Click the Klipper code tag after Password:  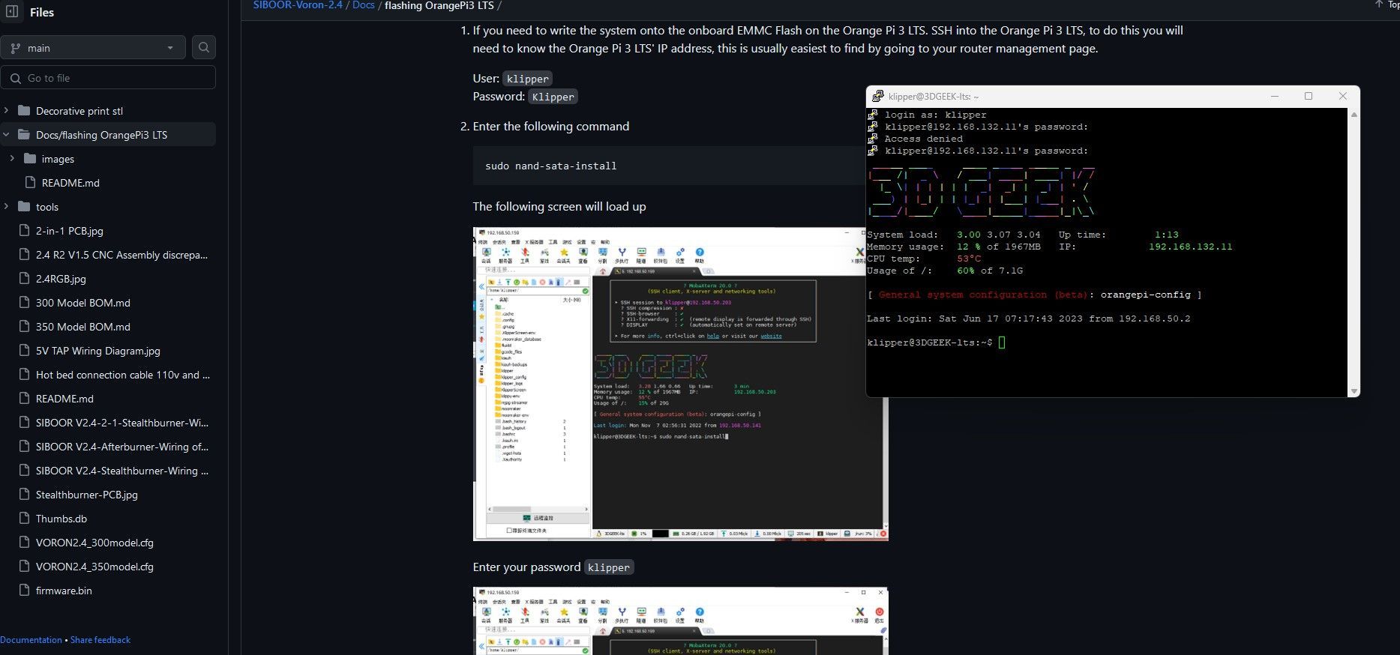click(x=553, y=97)
